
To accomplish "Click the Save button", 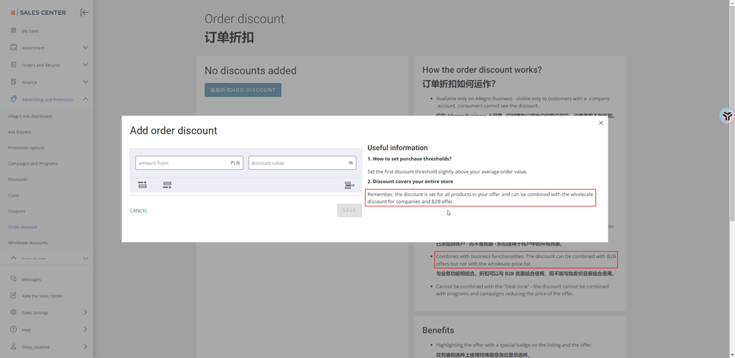I will 349,210.
